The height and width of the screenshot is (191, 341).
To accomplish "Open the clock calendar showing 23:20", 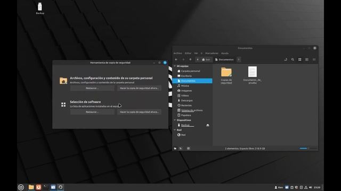I will pos(317,187).
